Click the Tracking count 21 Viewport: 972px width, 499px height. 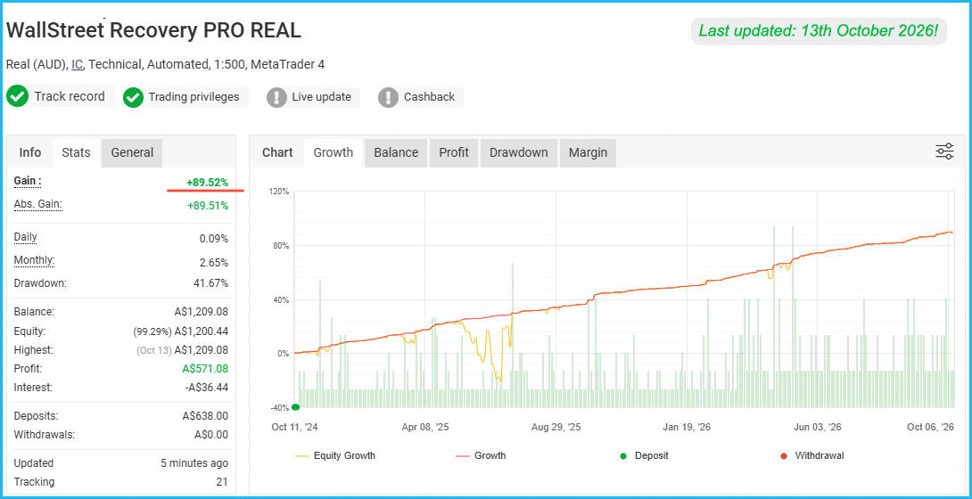(222, 482)
